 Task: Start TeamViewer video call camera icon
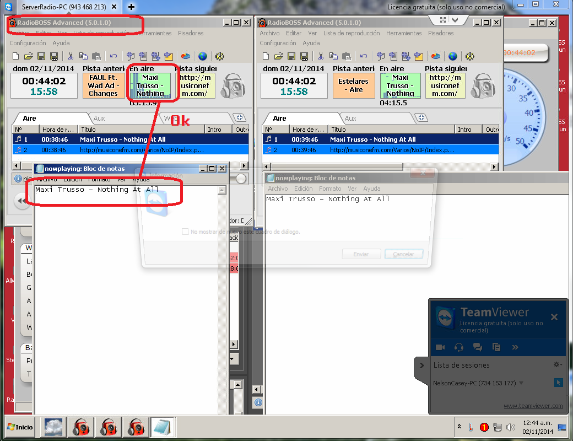point(440,347)
